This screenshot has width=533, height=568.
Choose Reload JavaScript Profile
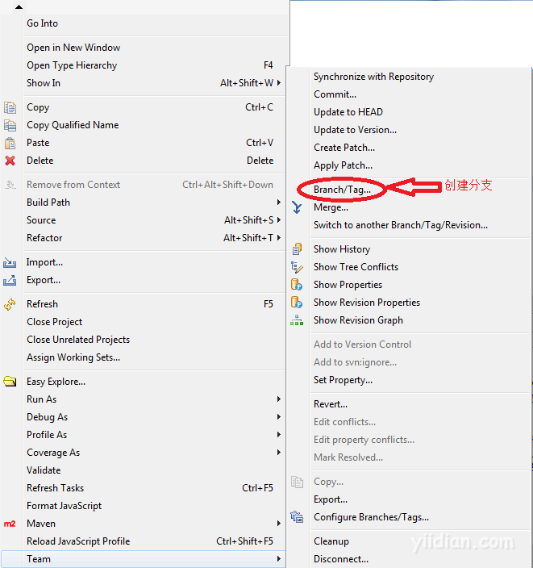pos(78,541)
